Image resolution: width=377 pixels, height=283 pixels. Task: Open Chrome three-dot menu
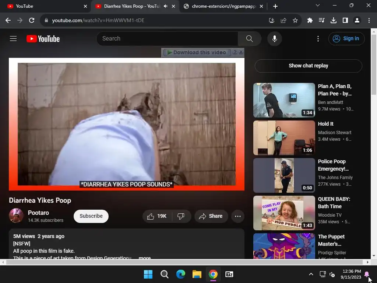(369, 21)
